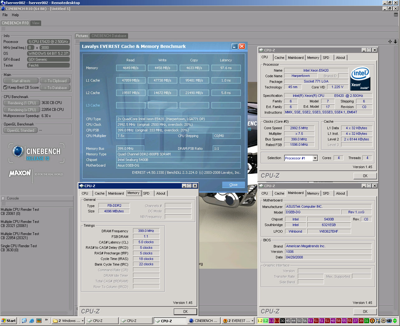Click BIOS date value 04/29/2008
The width and height of the screenshot is (400, 326).
tap(328, 257)
